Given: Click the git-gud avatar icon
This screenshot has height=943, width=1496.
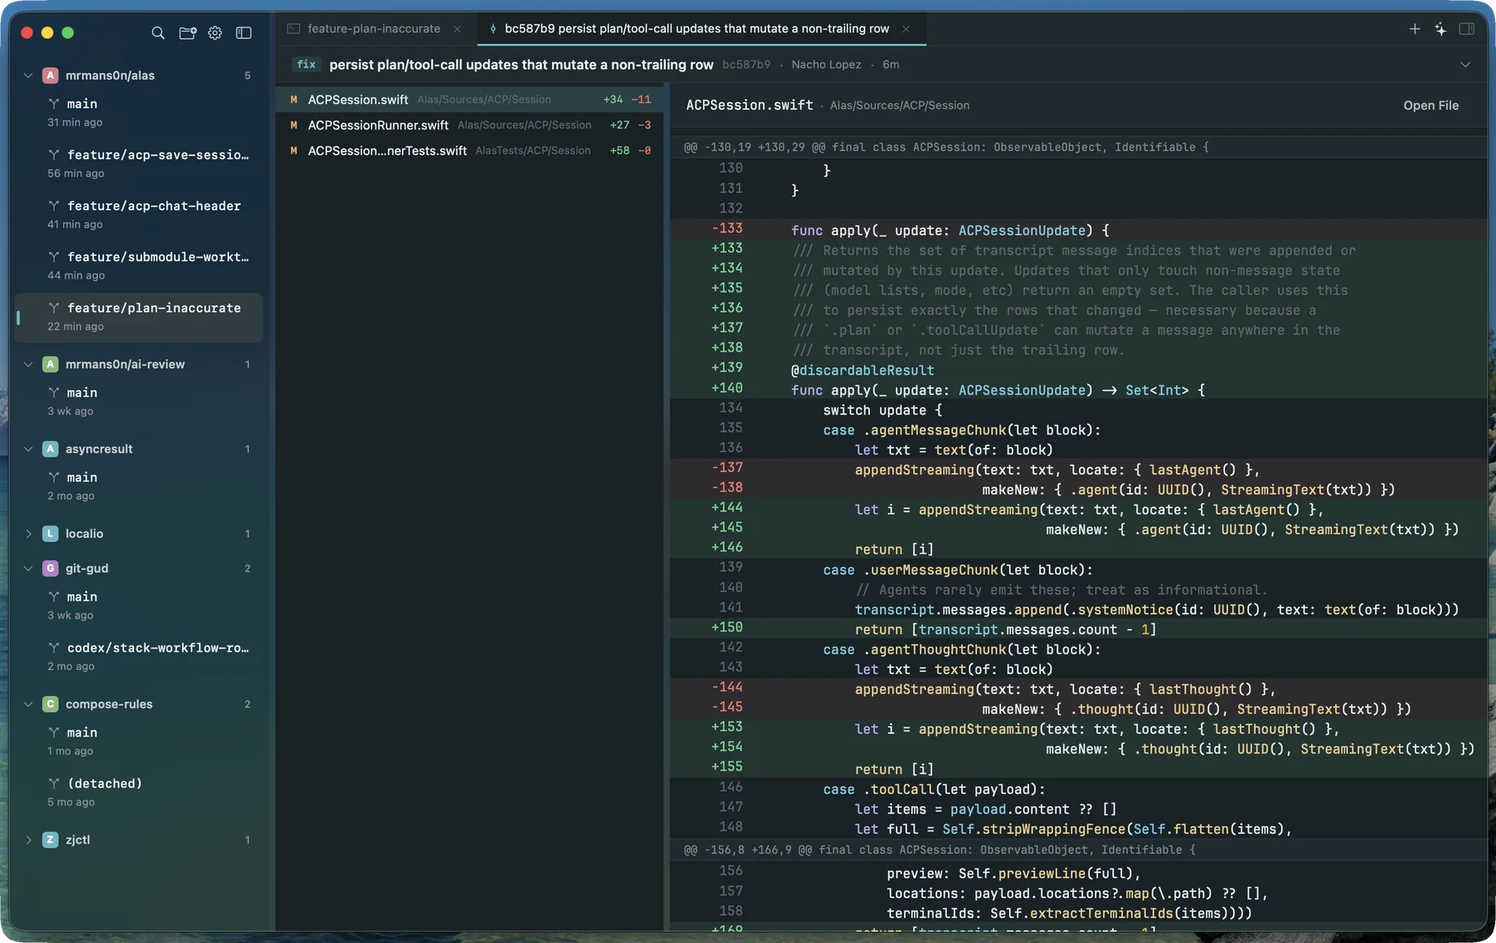Looking at the screenshot, I should click(x=50, y=568).
